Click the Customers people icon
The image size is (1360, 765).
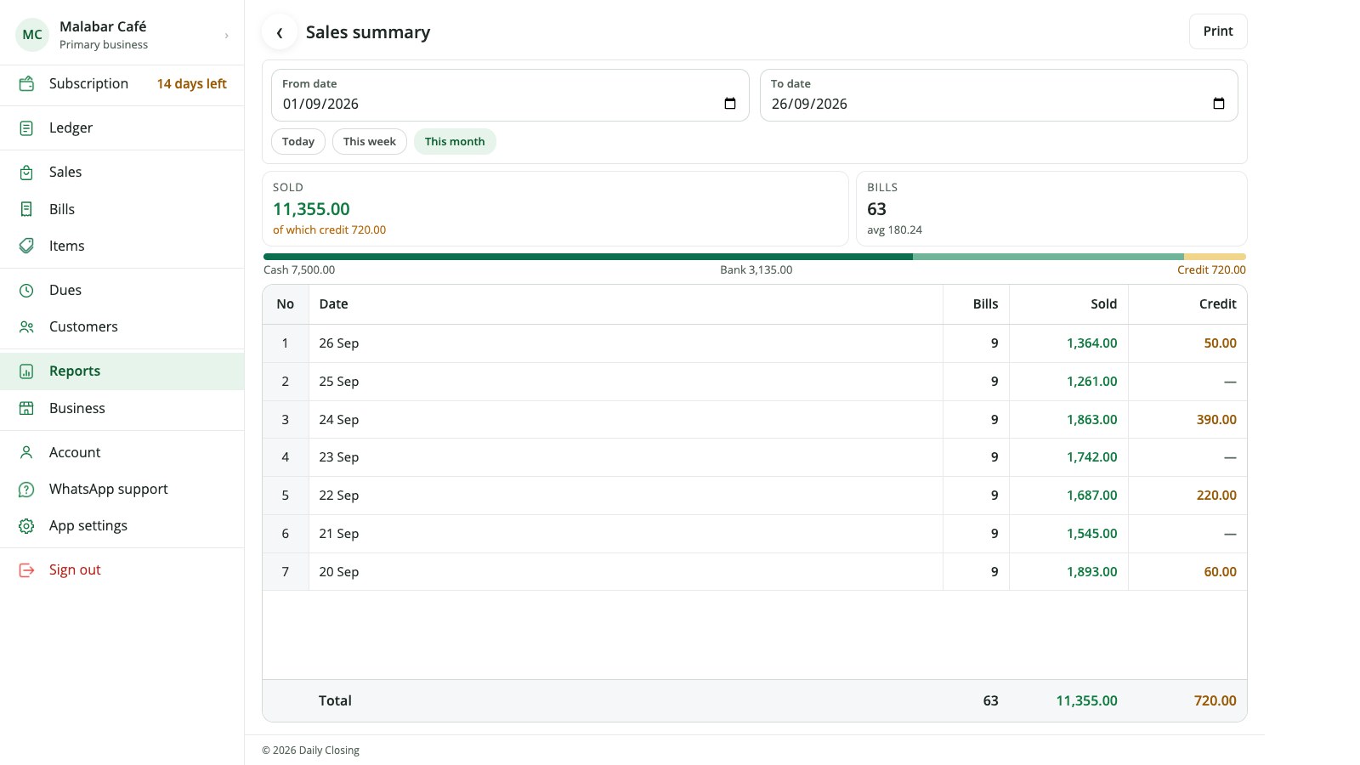(26, 327)
